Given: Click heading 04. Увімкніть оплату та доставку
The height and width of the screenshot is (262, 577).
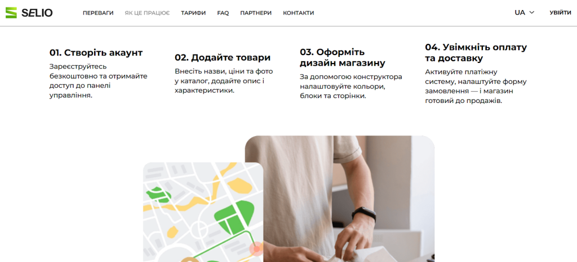Looking at the screenshot, I should click(476, 52).
